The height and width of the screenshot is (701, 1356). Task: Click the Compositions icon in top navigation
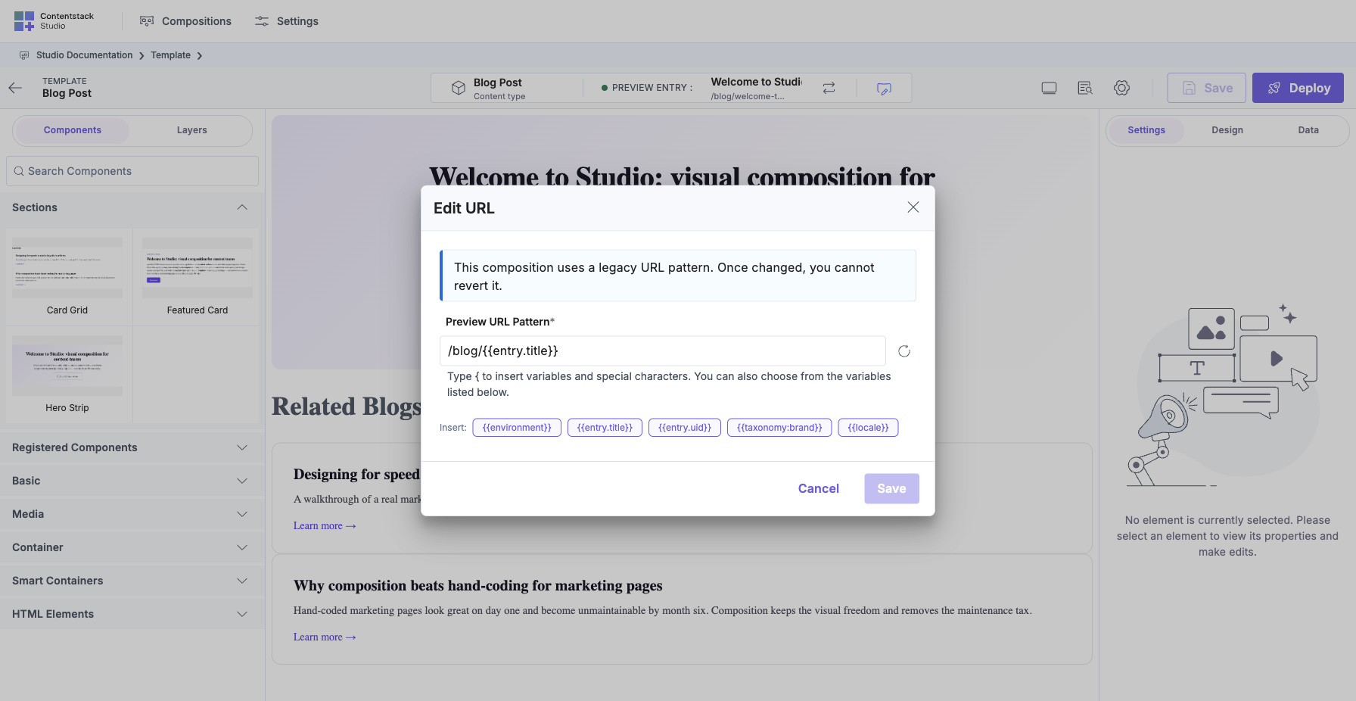pyautogui.click(x=147, y=21)
